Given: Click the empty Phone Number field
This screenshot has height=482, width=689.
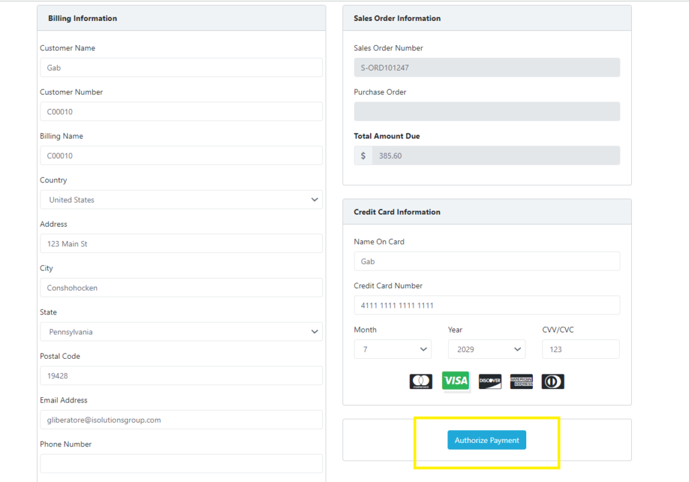Looking at the screenshot, I should tap(180, 464).
